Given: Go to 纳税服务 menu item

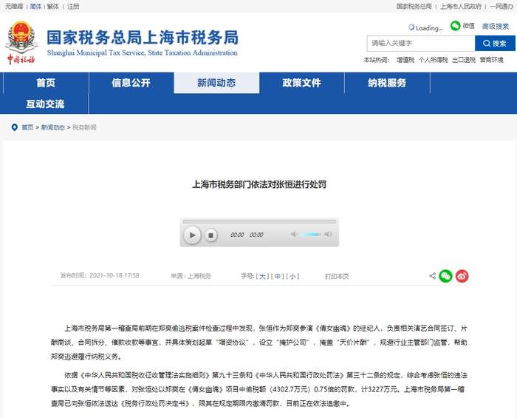Looking at the screenshot, I should pos(387,83).
